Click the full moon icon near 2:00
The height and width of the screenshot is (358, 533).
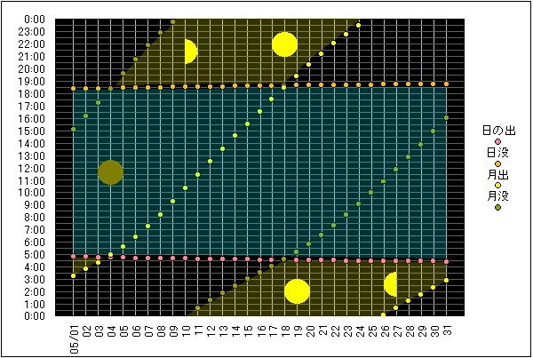pyautogui.click(x=297, y=290)
